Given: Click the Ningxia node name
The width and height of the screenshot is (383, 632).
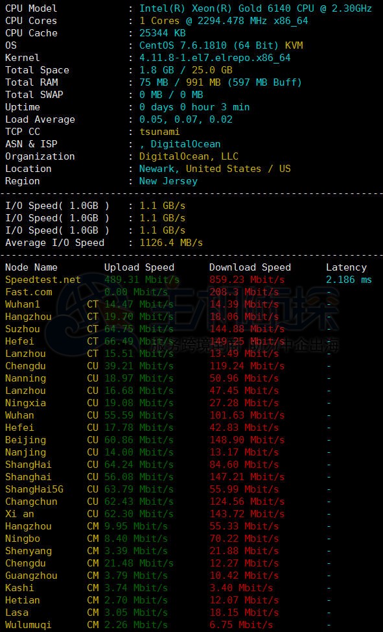Looking at the screenshot, I should pos(25,404).
